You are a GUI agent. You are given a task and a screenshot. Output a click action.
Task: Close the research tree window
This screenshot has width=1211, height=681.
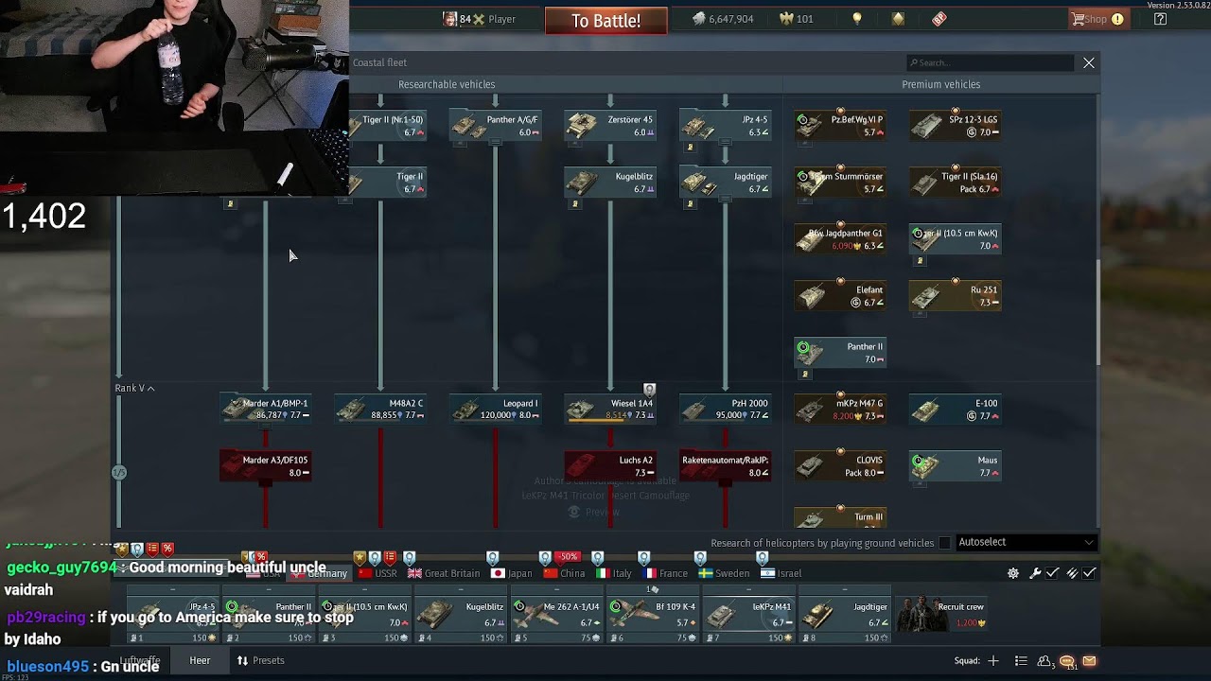1089,62
